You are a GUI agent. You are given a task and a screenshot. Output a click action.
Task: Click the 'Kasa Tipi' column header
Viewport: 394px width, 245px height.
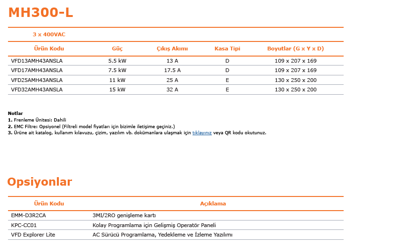click(x=227, y=49)
